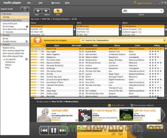Skip to the previous track
Screen dimensions: 167x138
point(44,130)
